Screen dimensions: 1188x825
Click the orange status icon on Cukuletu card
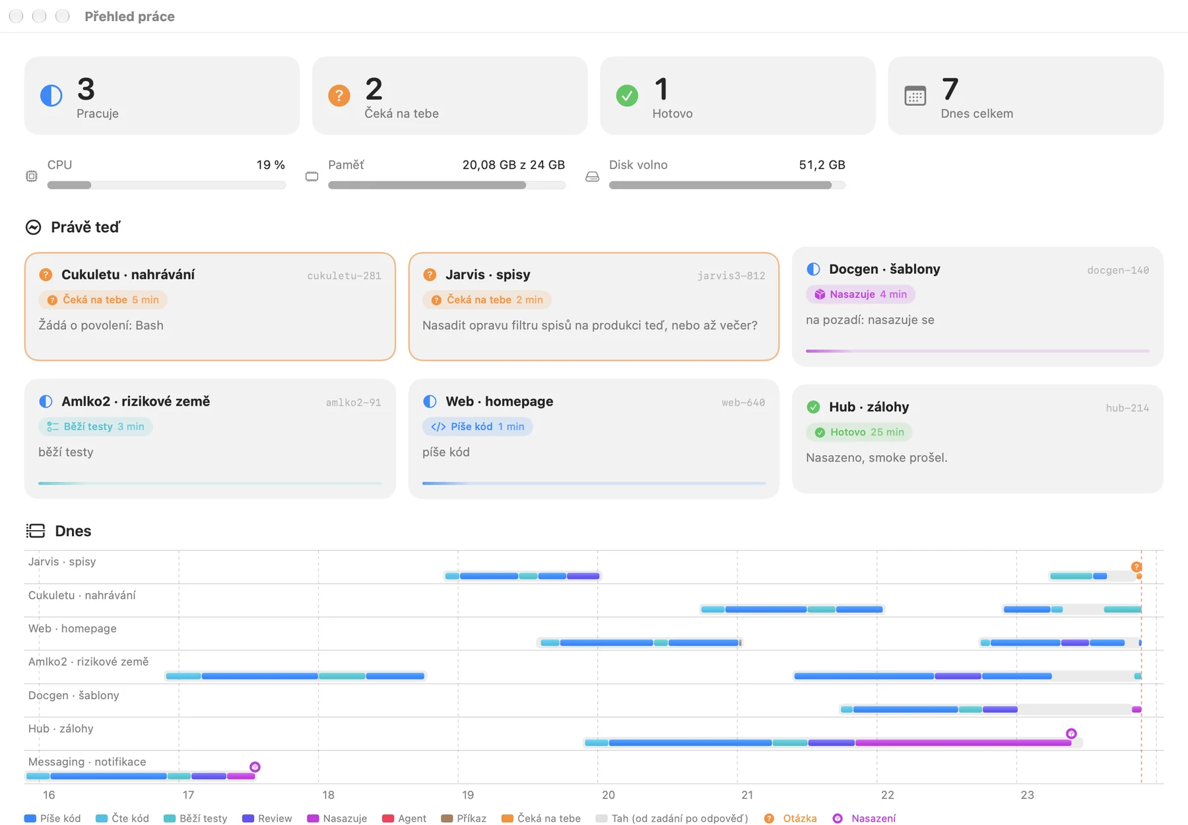pos(46,274)
